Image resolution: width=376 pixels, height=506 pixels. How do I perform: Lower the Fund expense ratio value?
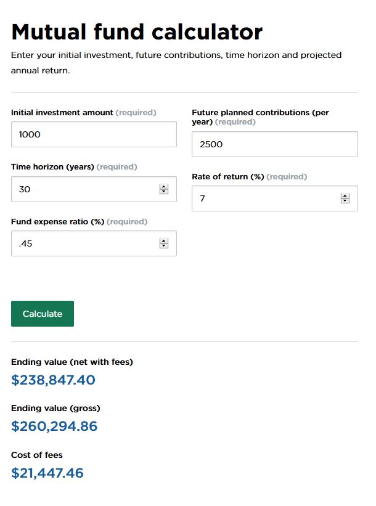pyautogui.click(x=164, y=246)
